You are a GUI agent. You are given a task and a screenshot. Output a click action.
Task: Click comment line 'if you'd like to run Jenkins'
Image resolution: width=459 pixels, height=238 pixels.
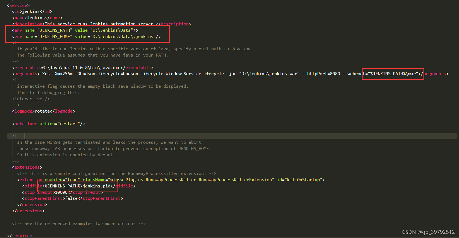[x=136, y=49]
